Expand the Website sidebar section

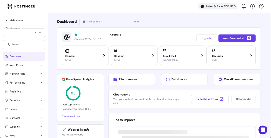41,127
